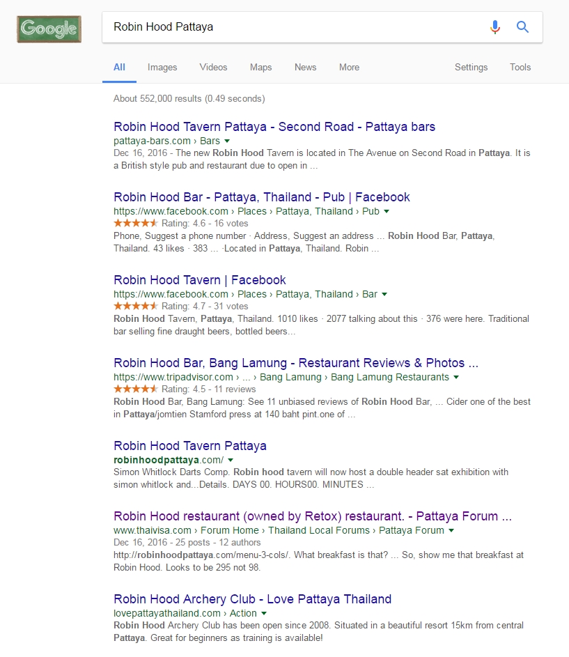Open Robin Hood Bar, Bang Lamung TripAdvisor result
The width and height of the screenshot is (569, 657).
[x=296, y=363]
